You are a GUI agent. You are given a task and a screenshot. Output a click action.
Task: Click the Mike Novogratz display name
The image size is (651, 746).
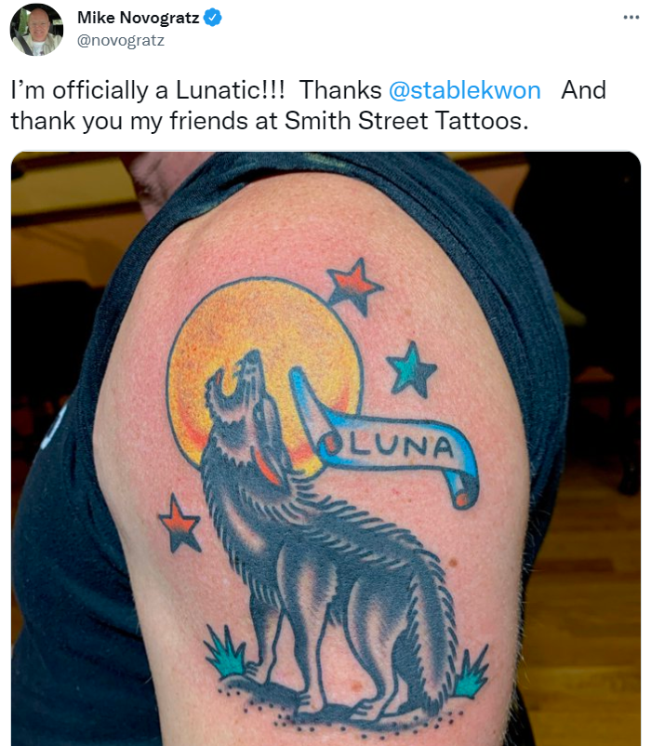point(139,18)
